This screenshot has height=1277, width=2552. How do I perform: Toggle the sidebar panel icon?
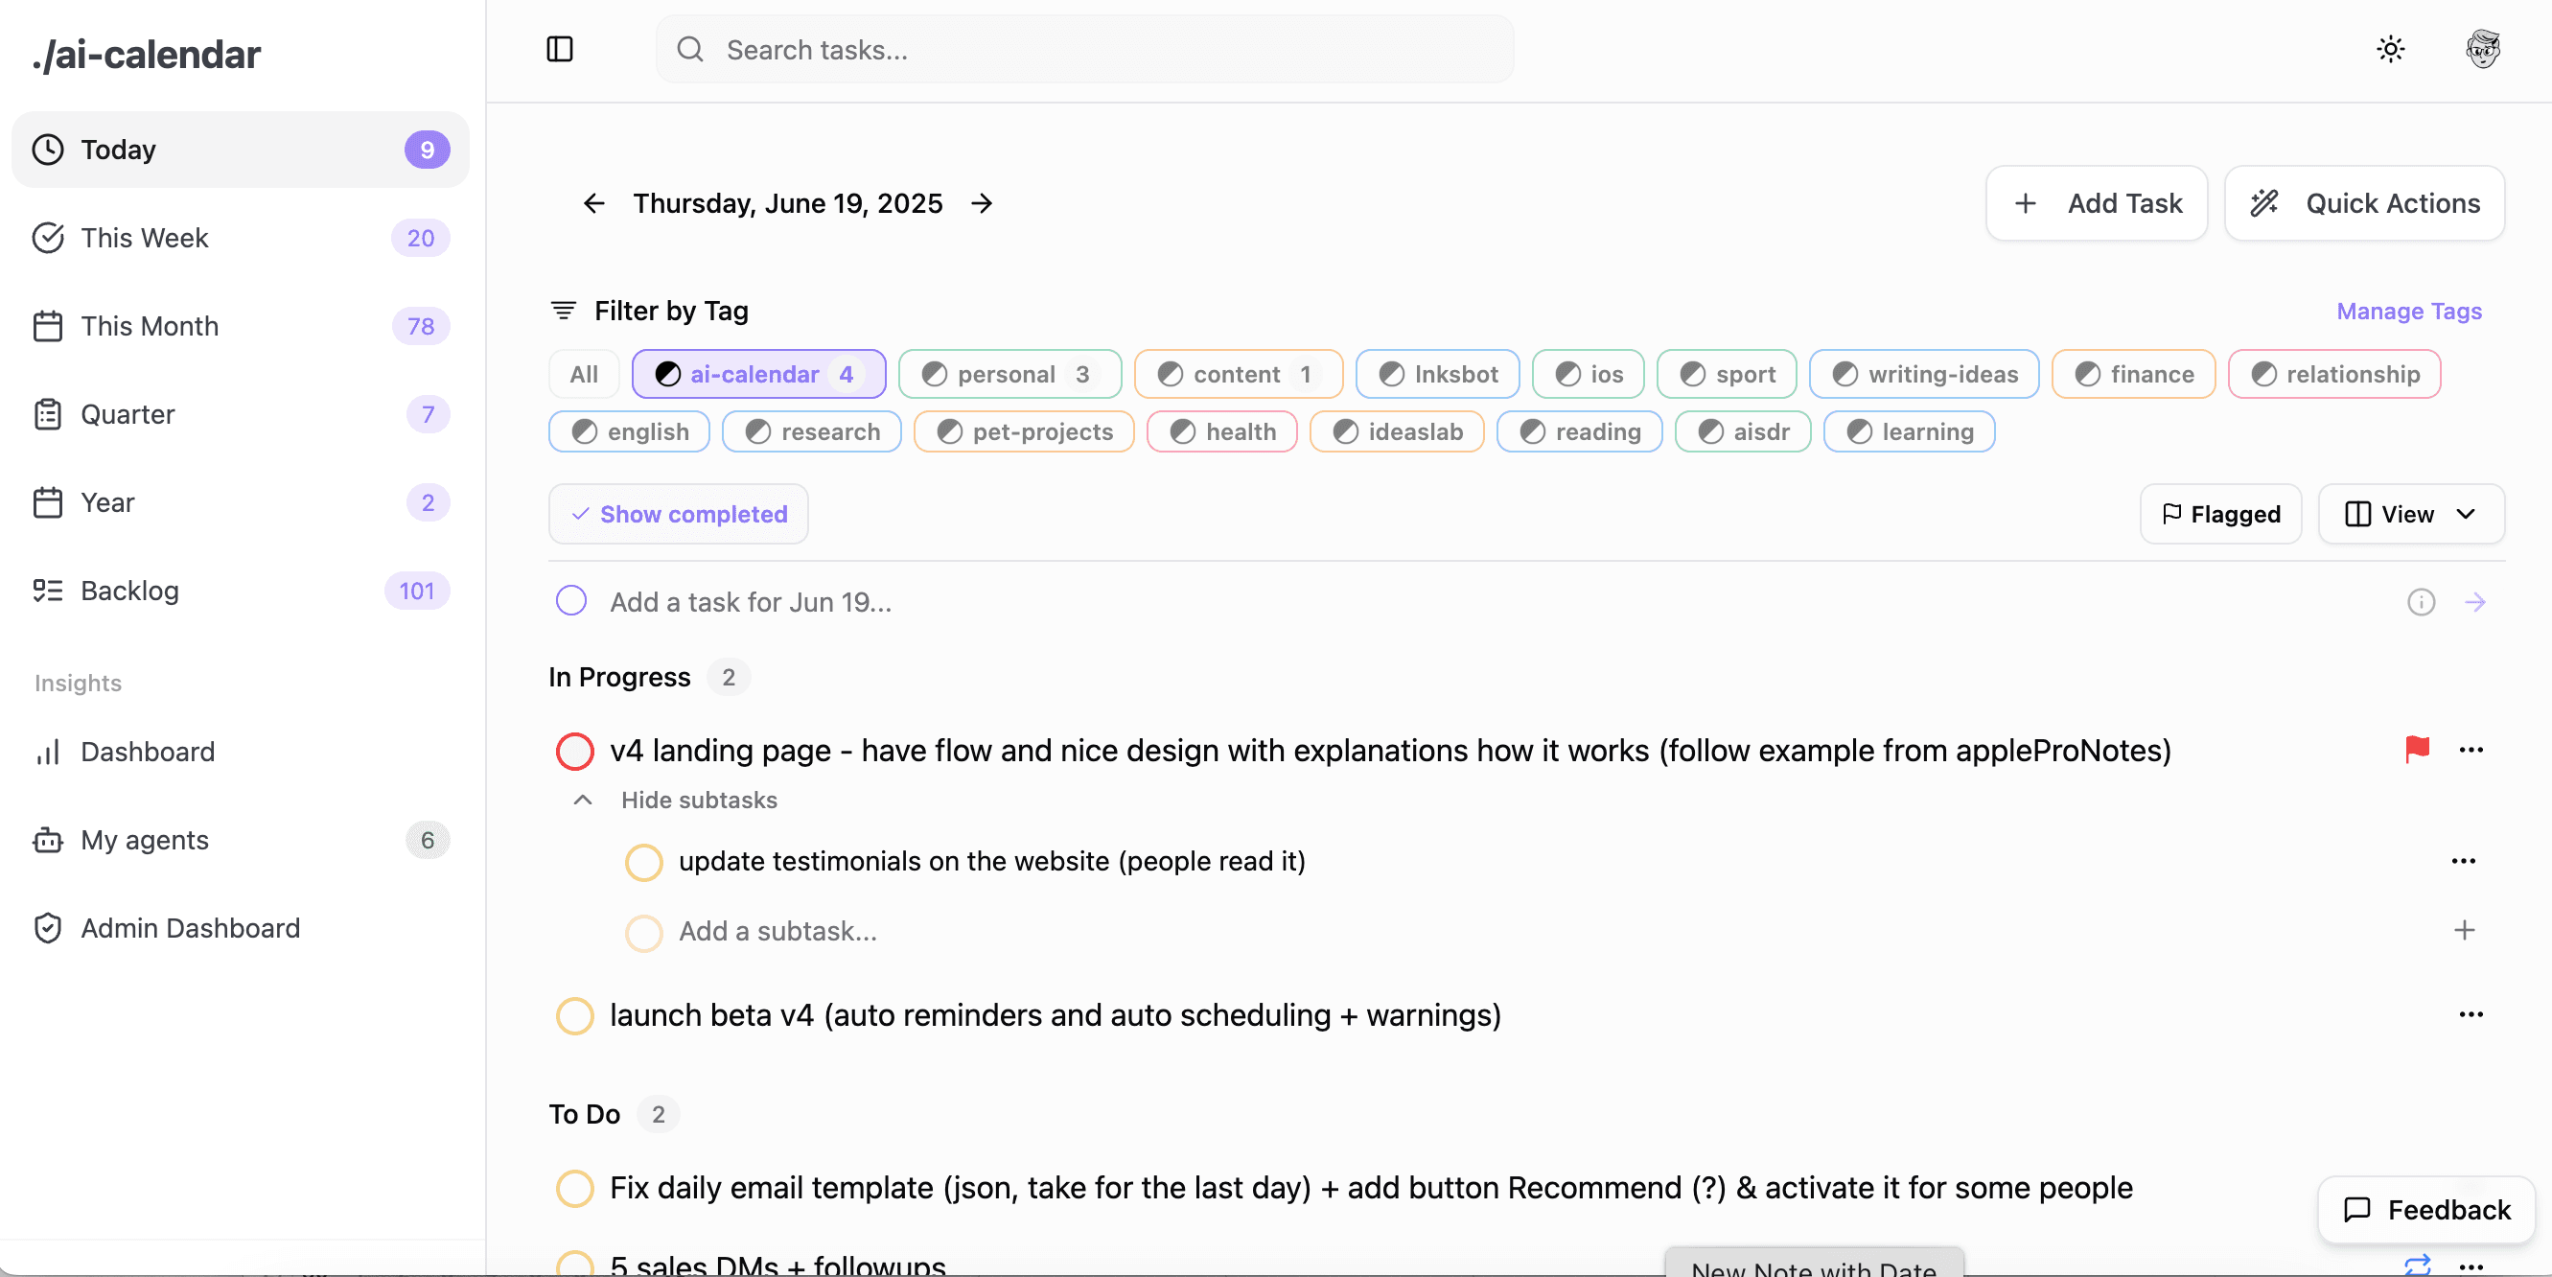click(560, 50)
